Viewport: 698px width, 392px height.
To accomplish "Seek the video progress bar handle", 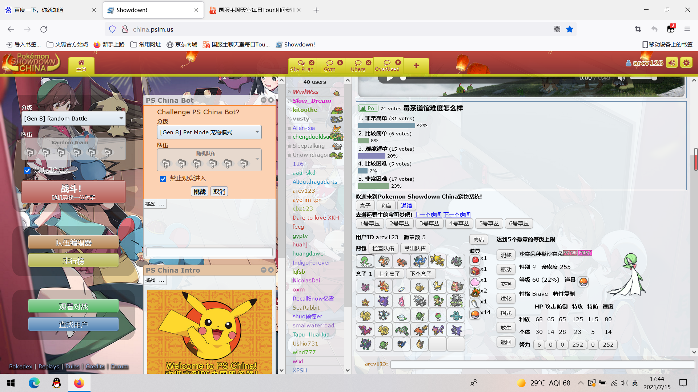I will pyautogui.click(x=403, y=78).
